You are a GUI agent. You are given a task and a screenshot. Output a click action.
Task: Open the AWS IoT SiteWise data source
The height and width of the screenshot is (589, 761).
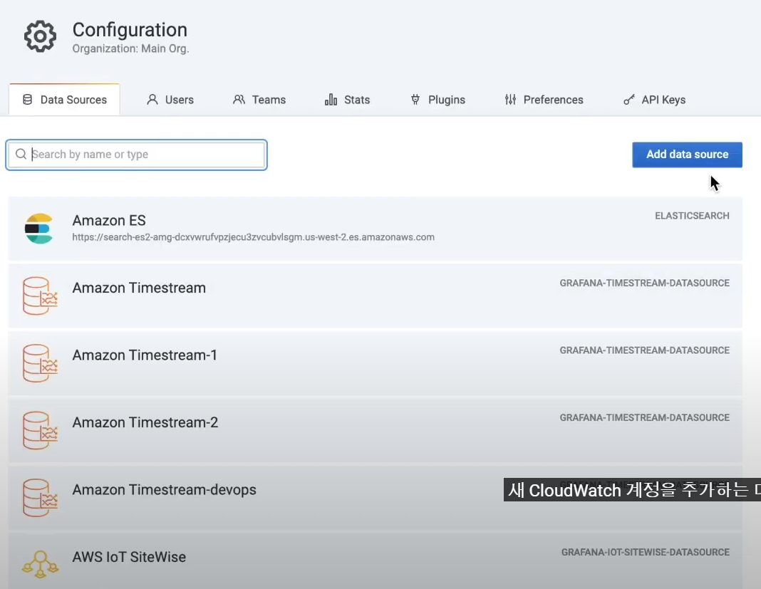click(x=376, y=561)
